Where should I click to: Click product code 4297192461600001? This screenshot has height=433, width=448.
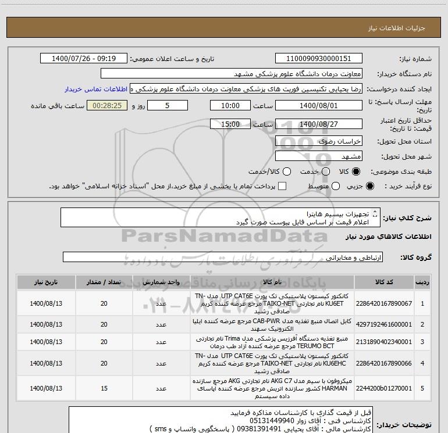(x=384, y=324)
